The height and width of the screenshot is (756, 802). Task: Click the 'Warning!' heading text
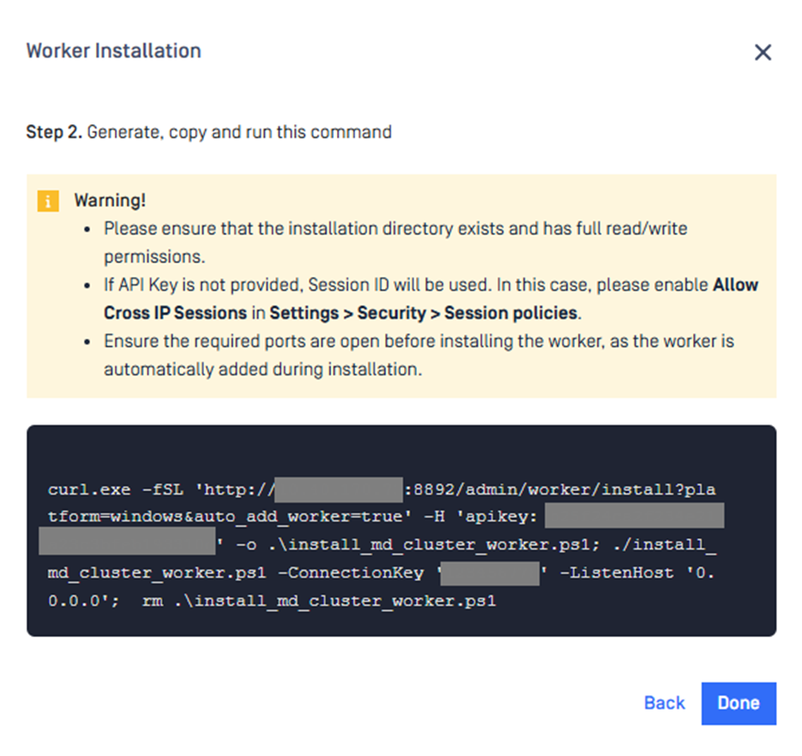(x=110, y=201)
